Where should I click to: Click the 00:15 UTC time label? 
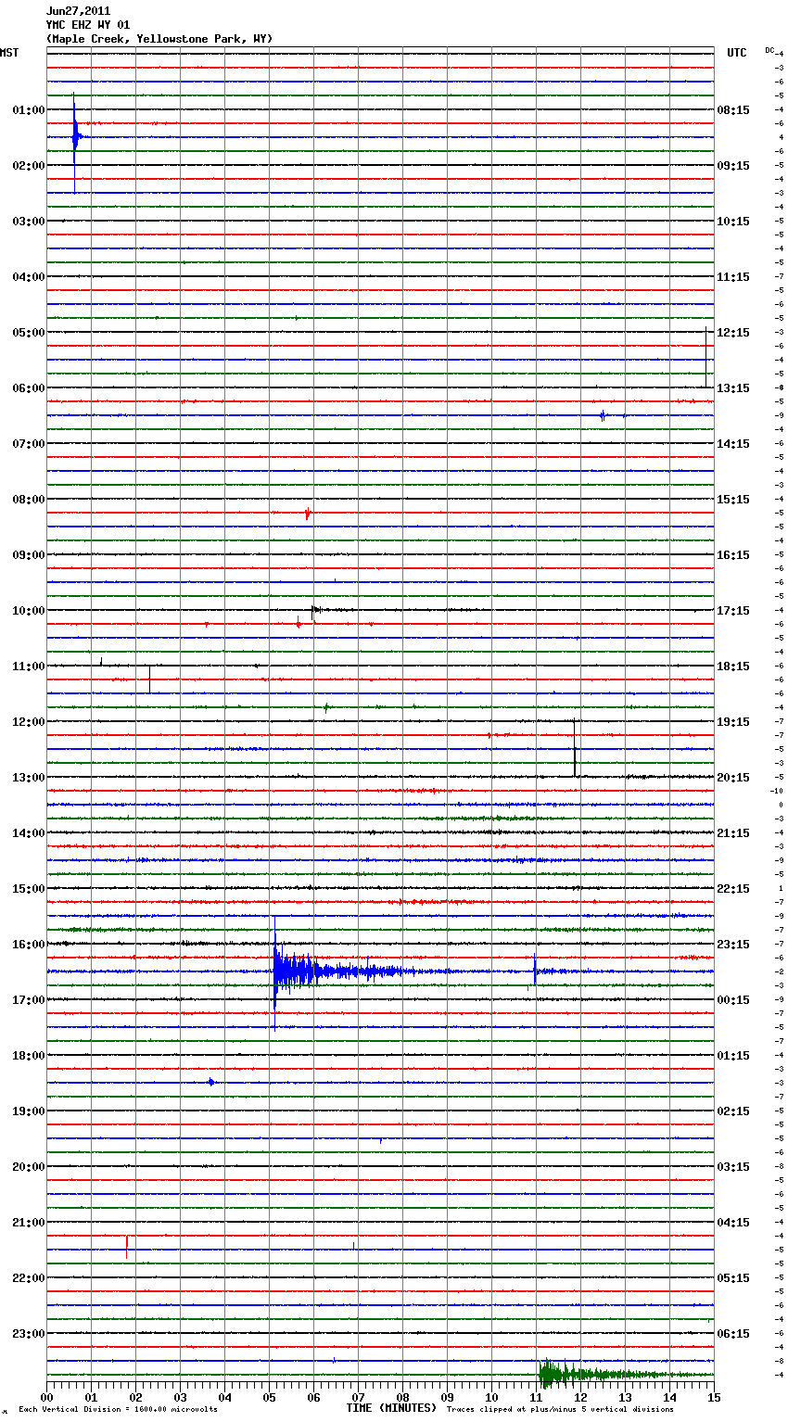(733, 999)
